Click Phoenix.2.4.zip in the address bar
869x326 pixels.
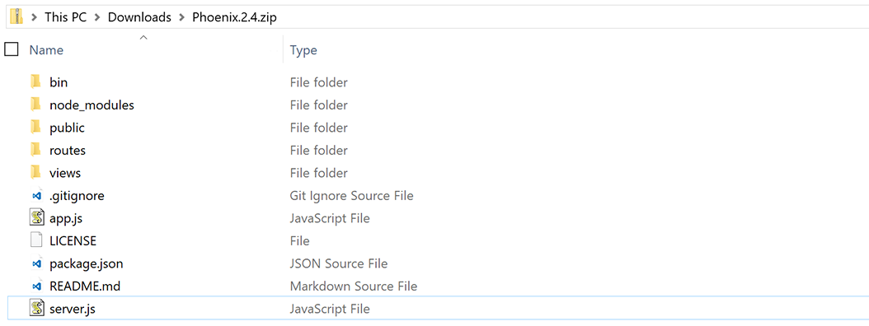point(234,17)
